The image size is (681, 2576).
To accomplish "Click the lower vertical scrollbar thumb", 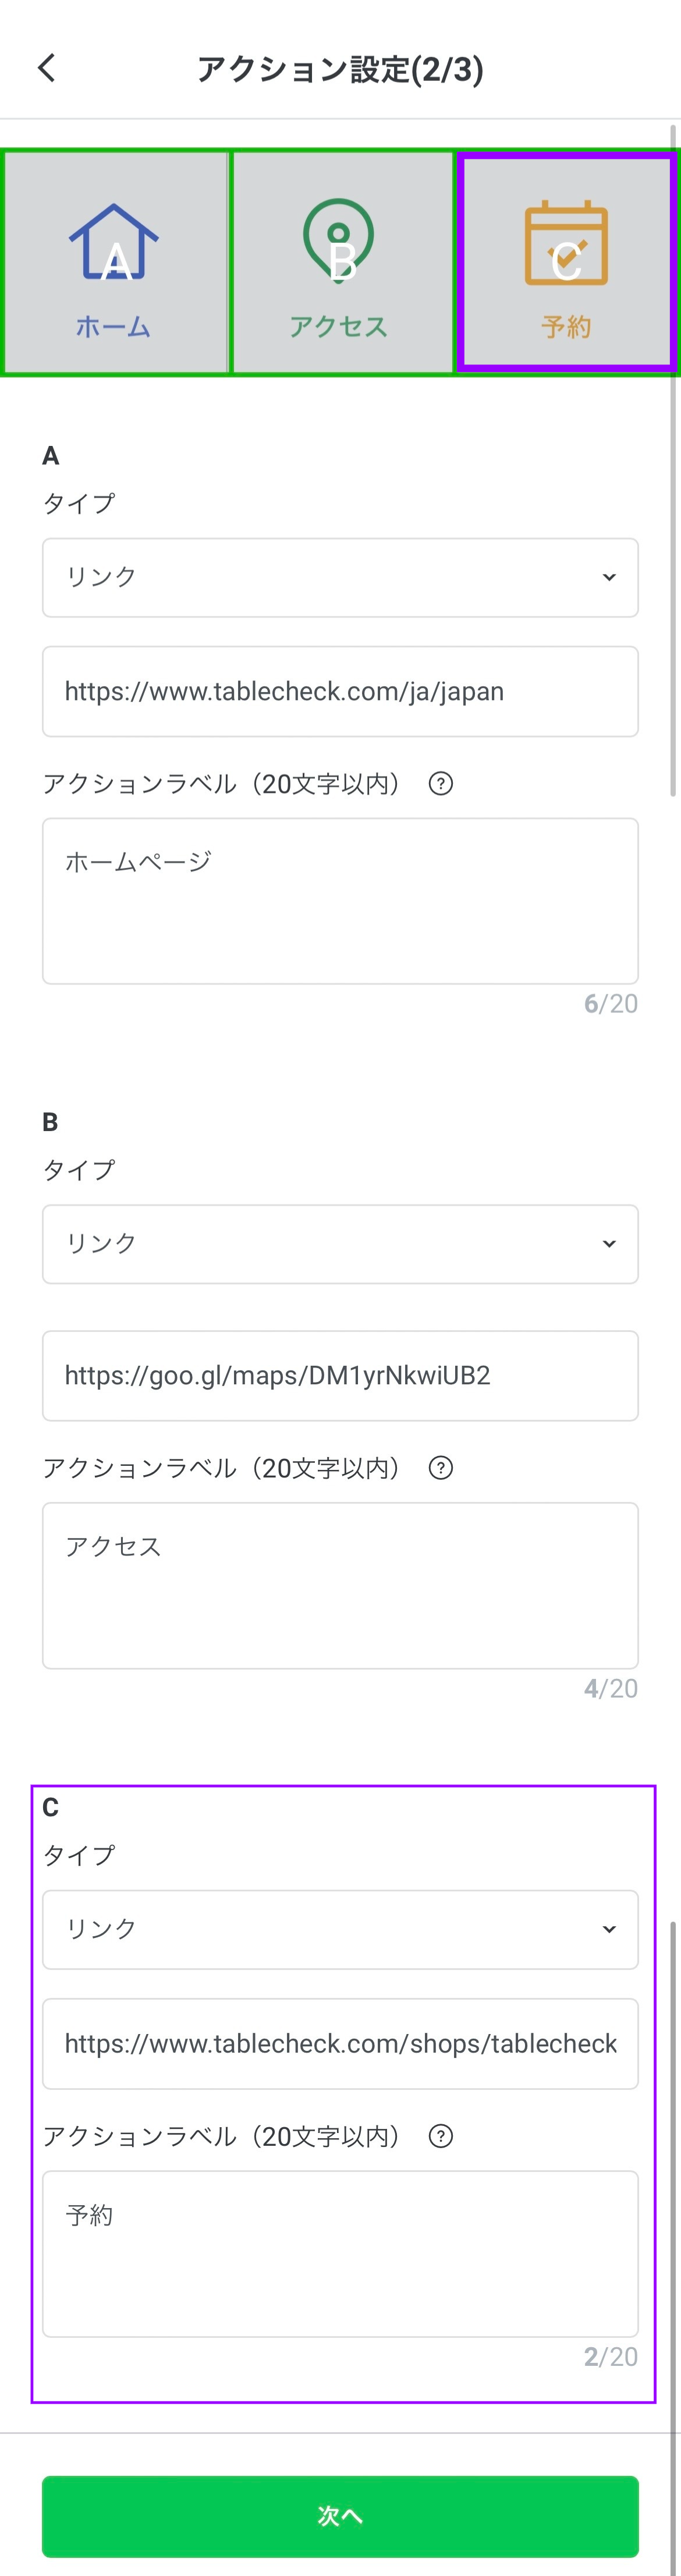I will point(674,2245).
